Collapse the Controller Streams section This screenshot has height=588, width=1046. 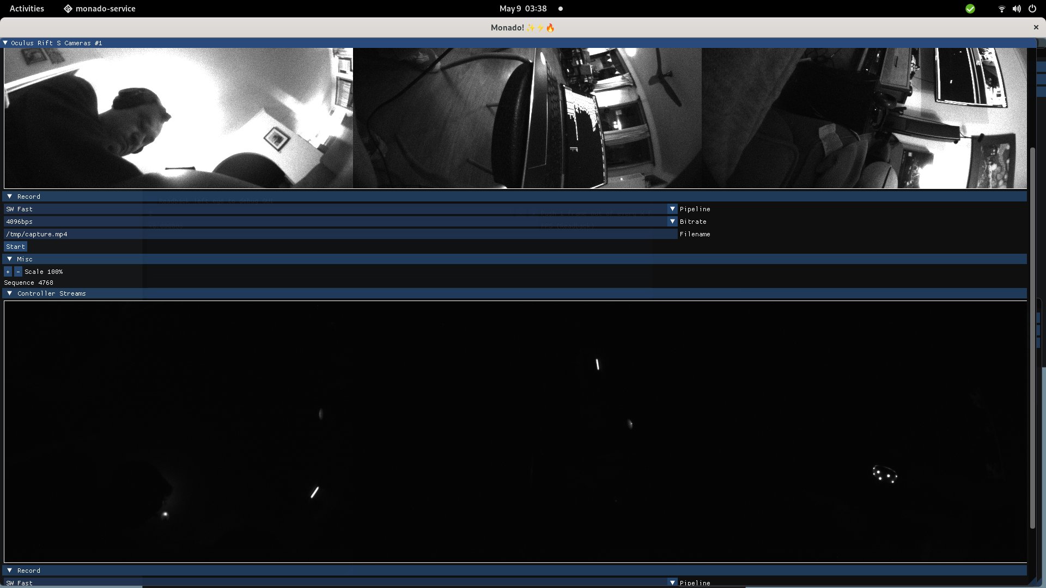(9, 293)
